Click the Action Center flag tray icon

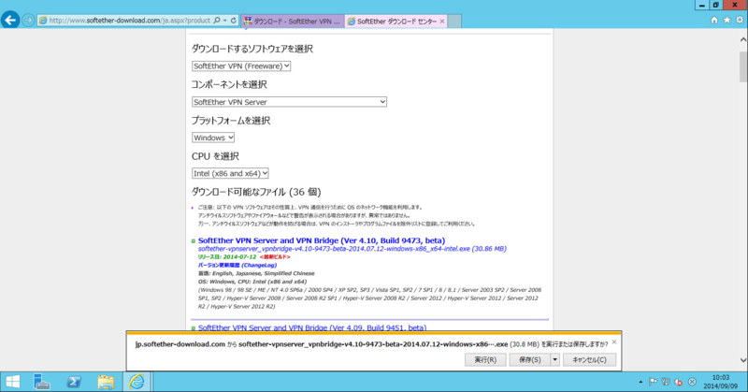pos(653,382)
